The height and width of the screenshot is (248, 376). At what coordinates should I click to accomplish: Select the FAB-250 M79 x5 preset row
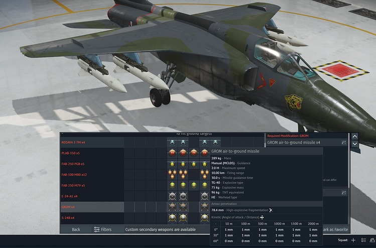[92, 185]
